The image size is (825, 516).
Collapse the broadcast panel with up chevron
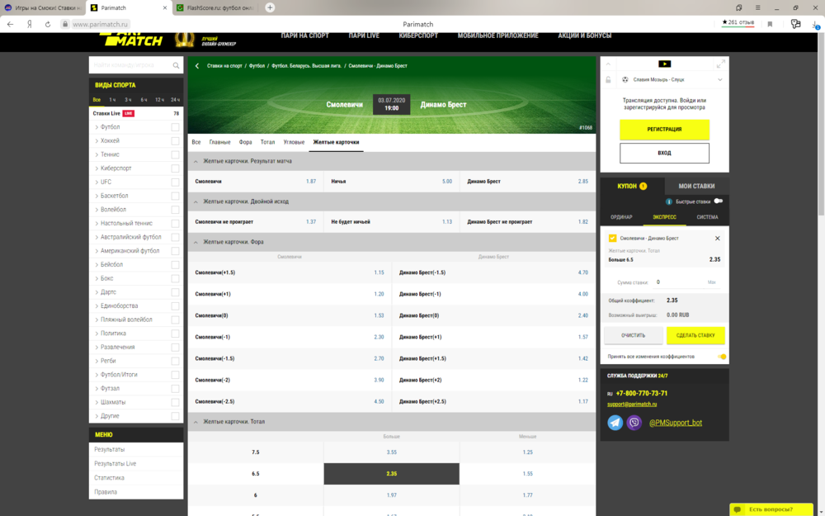[x=608, y=64]
